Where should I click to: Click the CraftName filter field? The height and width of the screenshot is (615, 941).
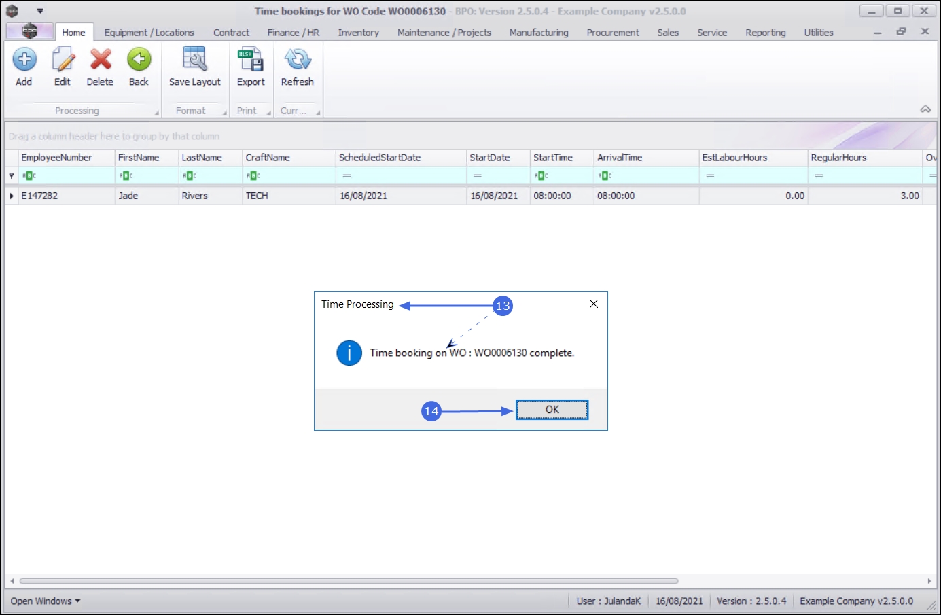click(x=289, y=175)
